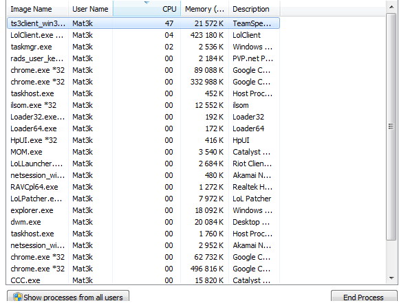Sort by User Name column header
The image size is (399, 303).
[x=90, y=9]
